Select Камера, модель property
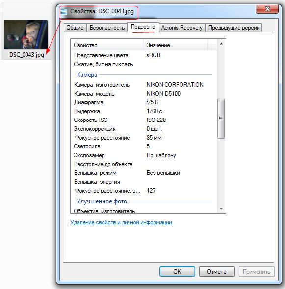This screenshot has height=289, width=285. [94, 94]
